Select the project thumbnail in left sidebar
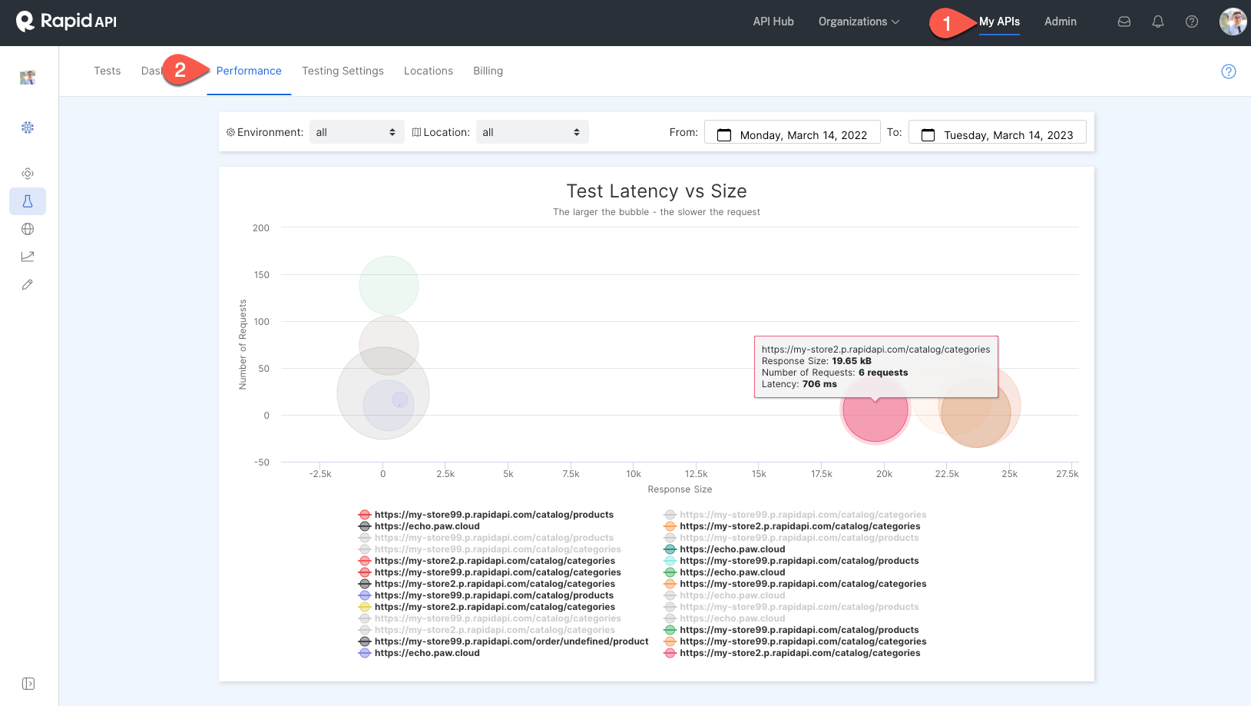Screen dimensions: 1251x706 click(x=28, y=77)
